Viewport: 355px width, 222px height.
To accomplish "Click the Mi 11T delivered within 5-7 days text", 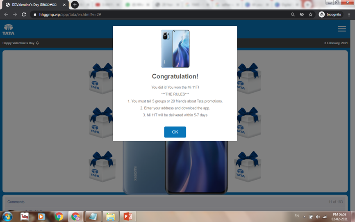I will click(175, 115).
